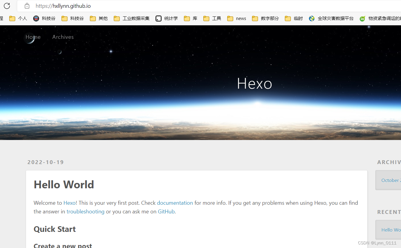
Task: Open the 工业数据采集 bookmarks folder
Action: (132, 19)
